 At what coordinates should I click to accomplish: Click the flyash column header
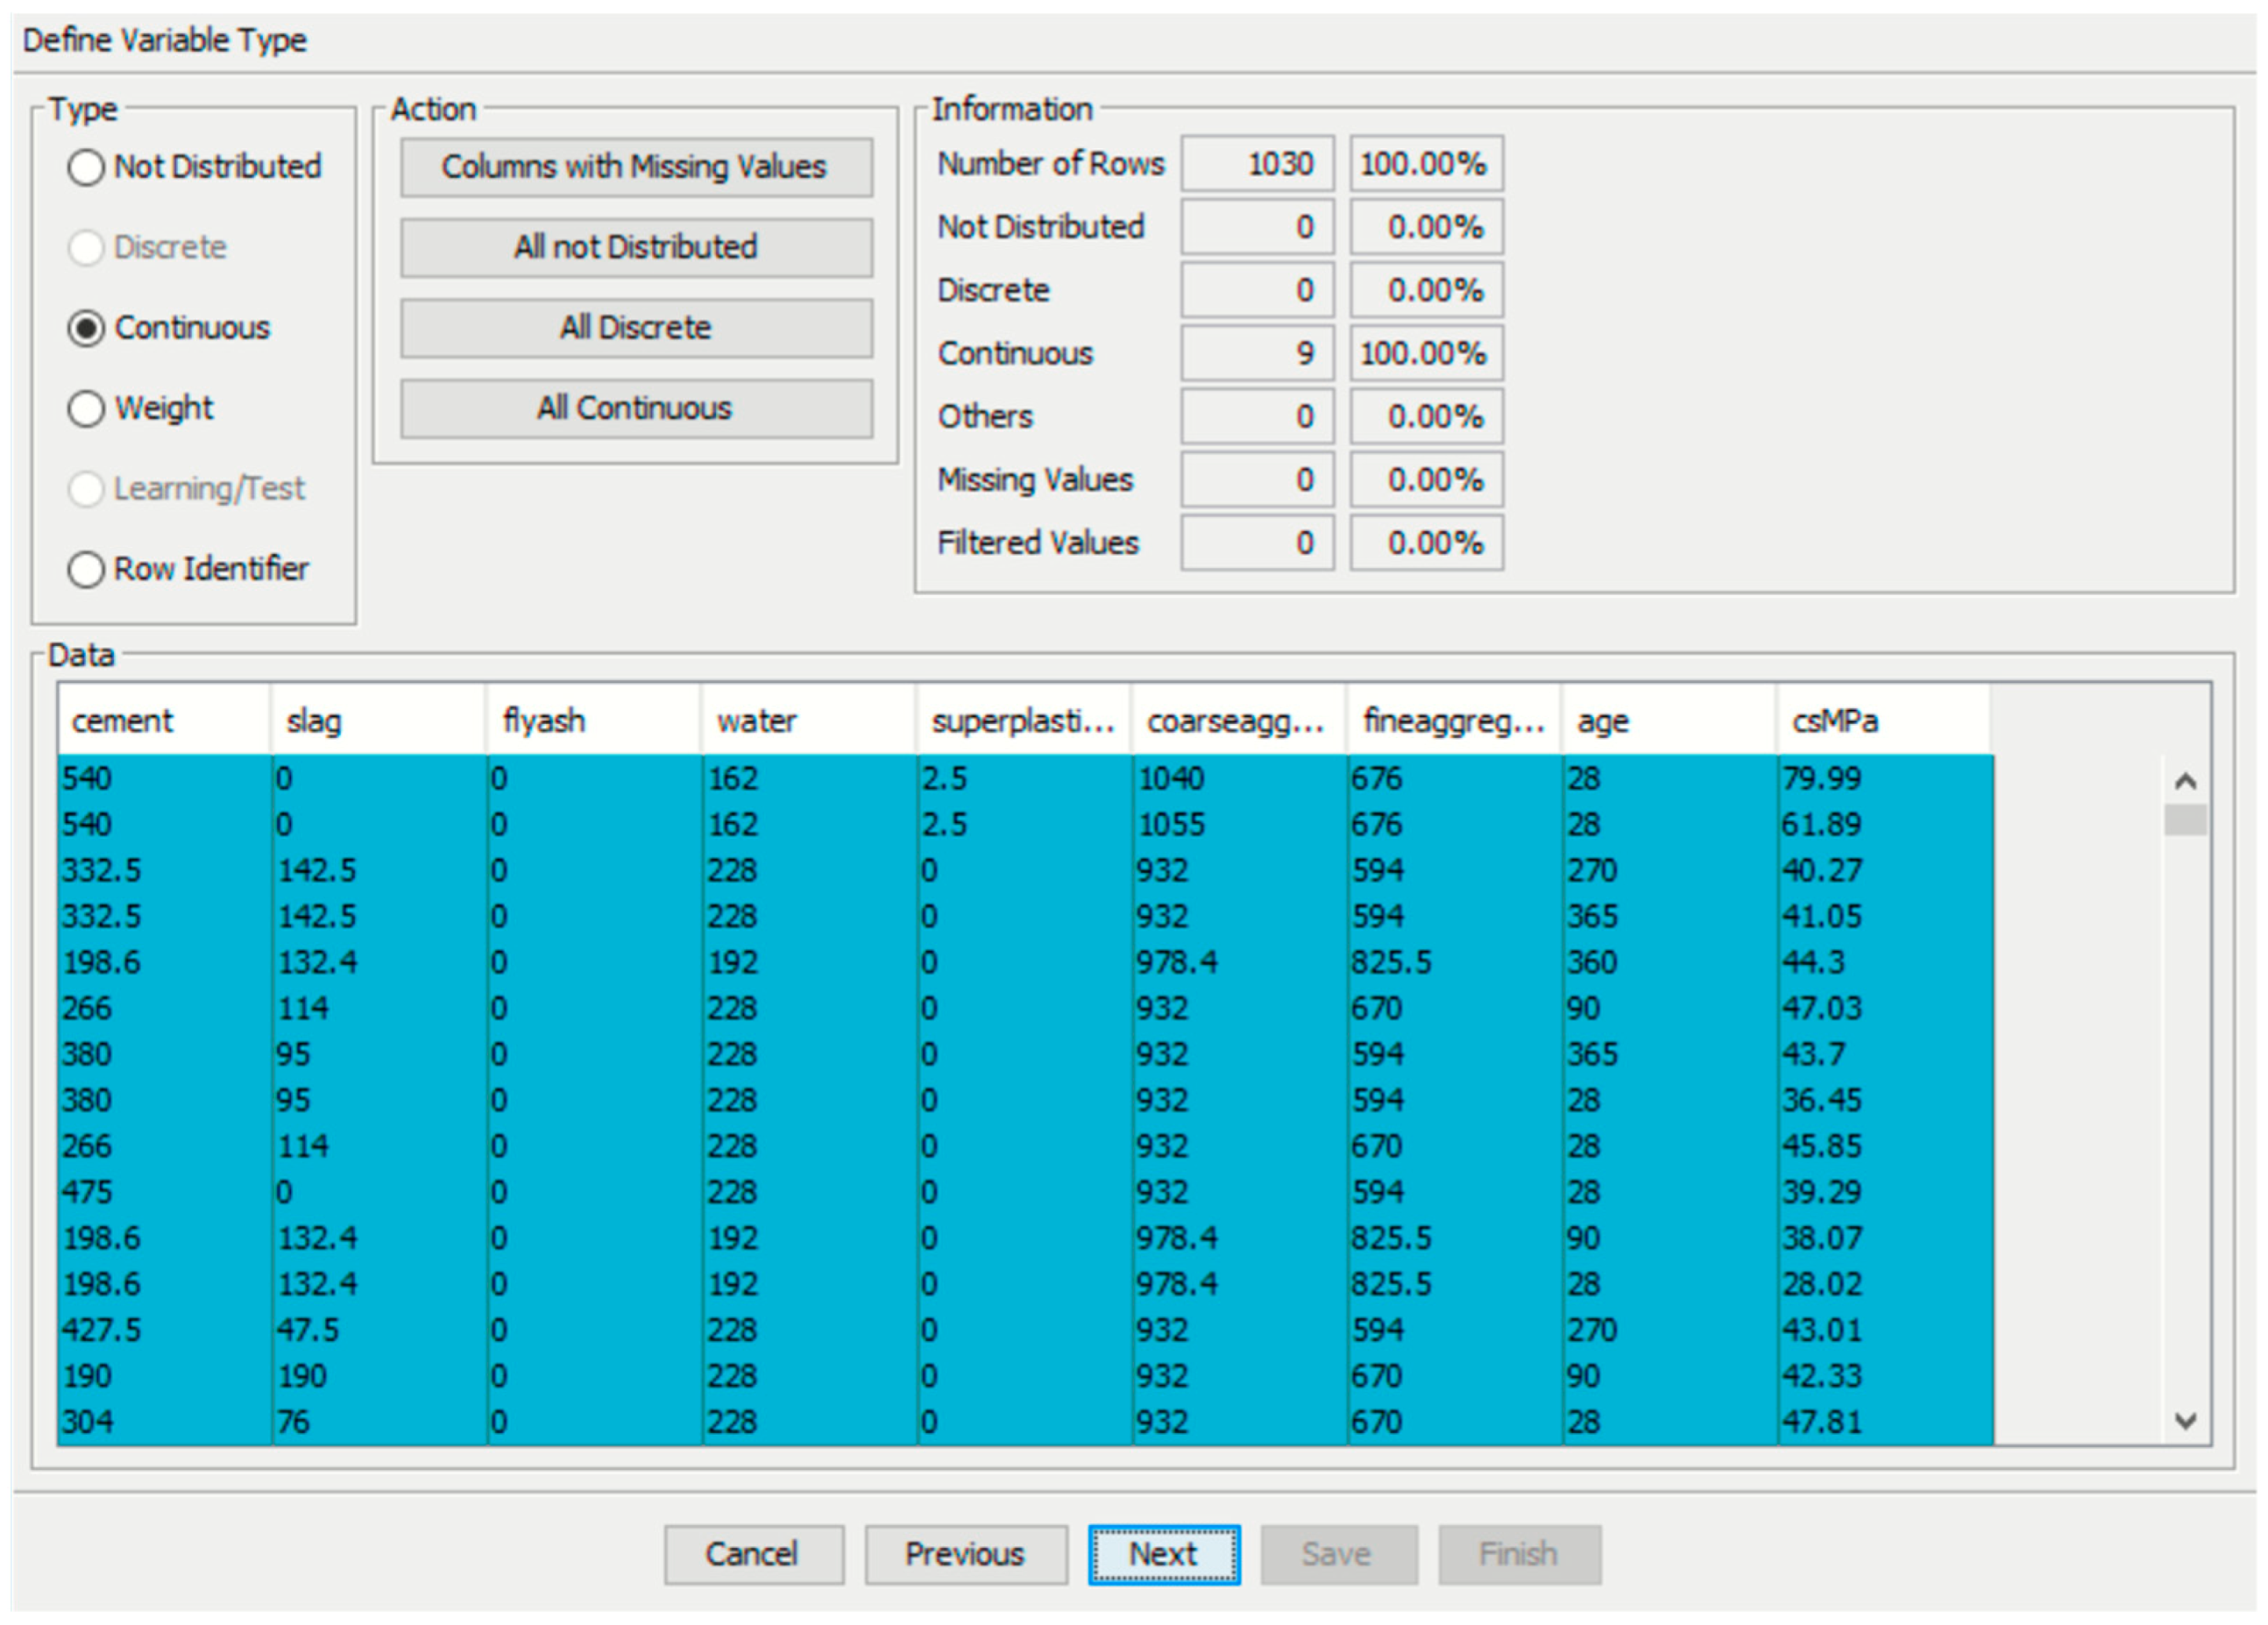(x=592, y=721)
